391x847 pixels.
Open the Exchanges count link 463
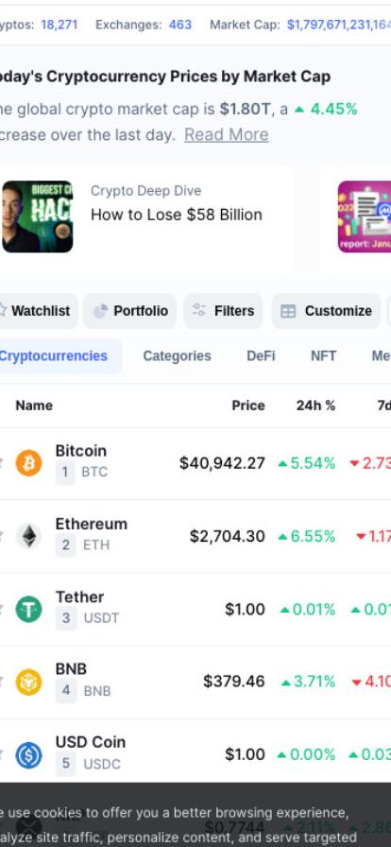pos(180,25)
